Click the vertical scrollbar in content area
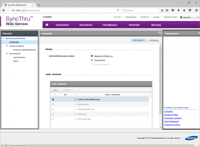This screenshot has height=147, width=200. click(156, 83)
